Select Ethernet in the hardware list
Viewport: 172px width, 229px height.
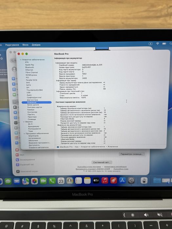tap(29, 70)
